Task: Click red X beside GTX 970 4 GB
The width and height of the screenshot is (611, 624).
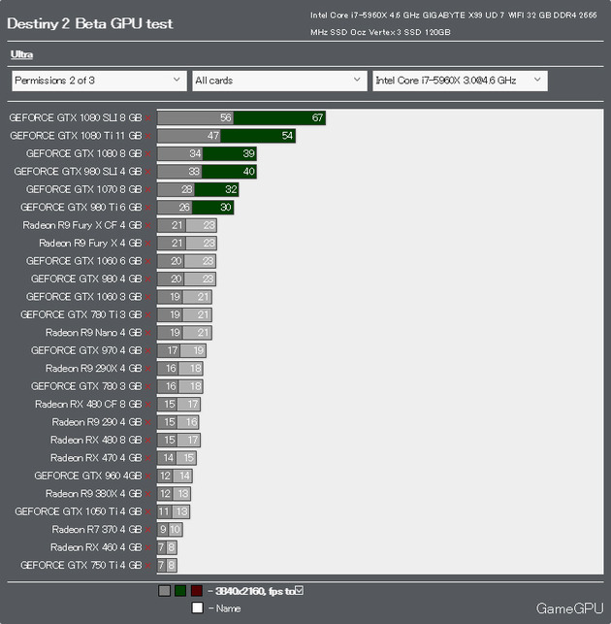Action: click(x=148, y=350)
